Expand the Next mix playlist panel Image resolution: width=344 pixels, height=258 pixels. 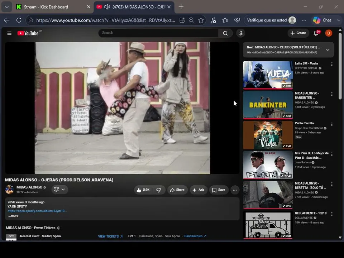tap(328, 50)
